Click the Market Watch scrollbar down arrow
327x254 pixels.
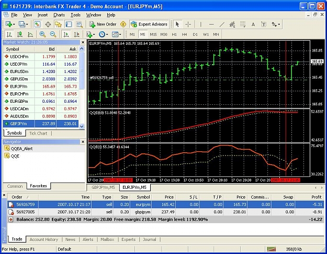82,126
